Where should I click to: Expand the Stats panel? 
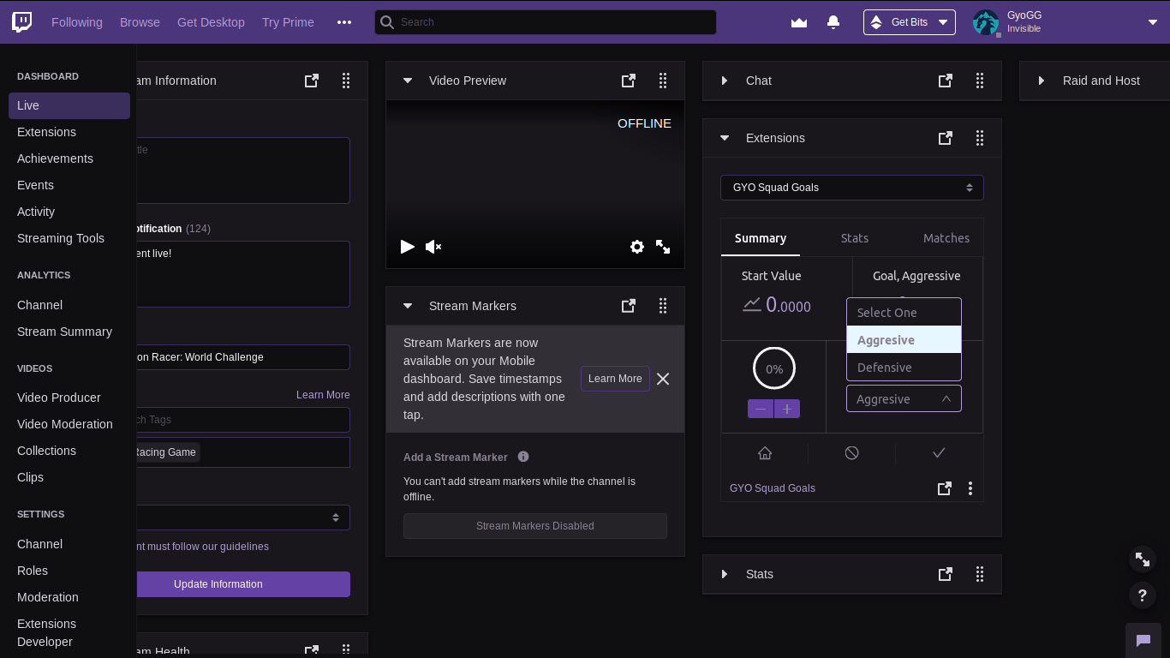(725, 574)
